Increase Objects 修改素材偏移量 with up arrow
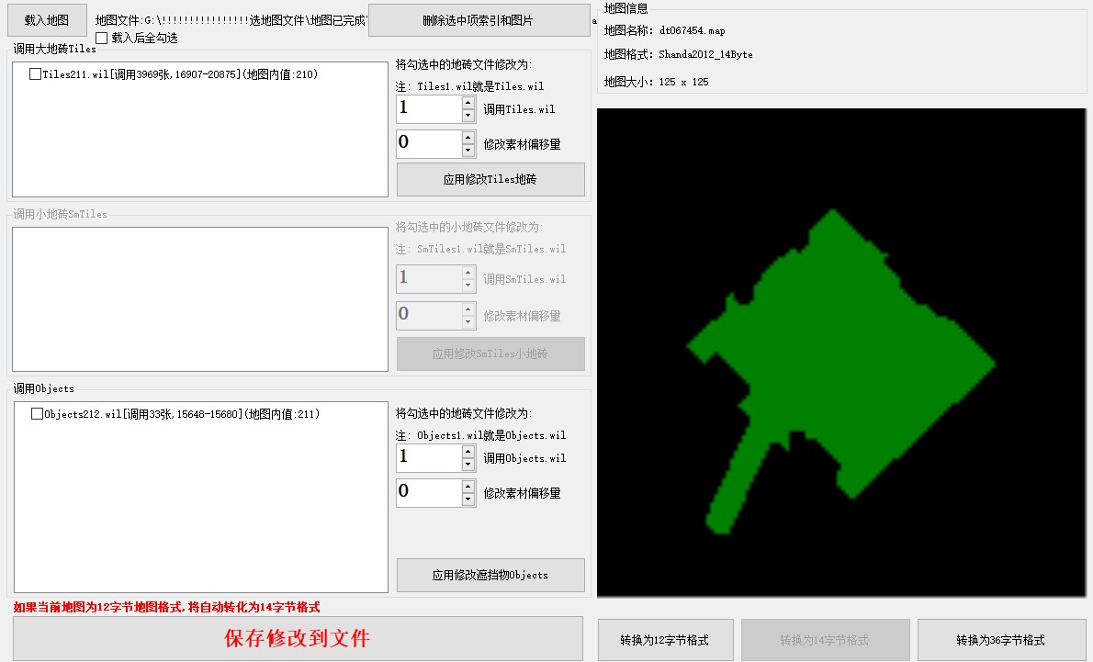The width and height of the screenshot is (1093, 662). [468, 487]
